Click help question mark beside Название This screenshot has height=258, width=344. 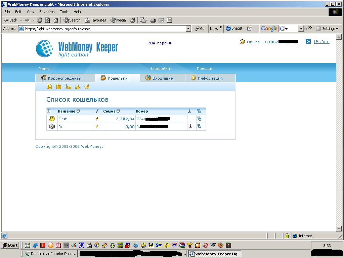[78, 111]
